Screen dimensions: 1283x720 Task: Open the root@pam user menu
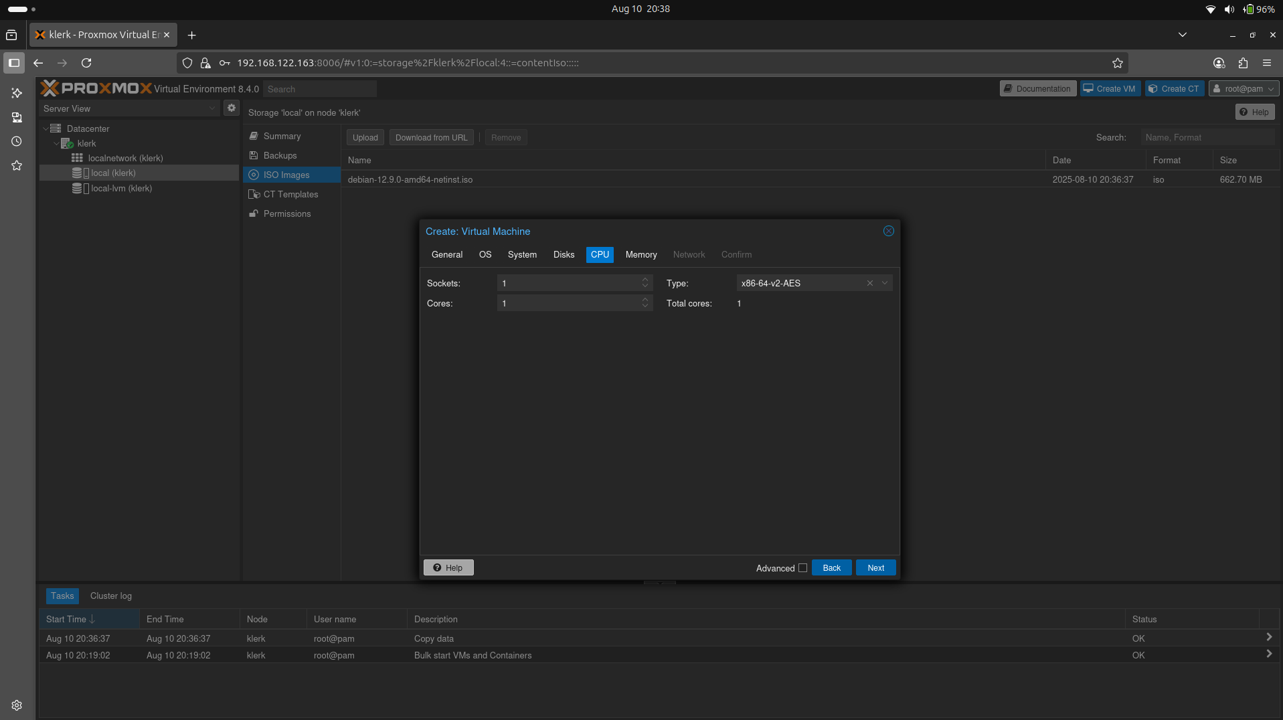tap(1244, 88)
